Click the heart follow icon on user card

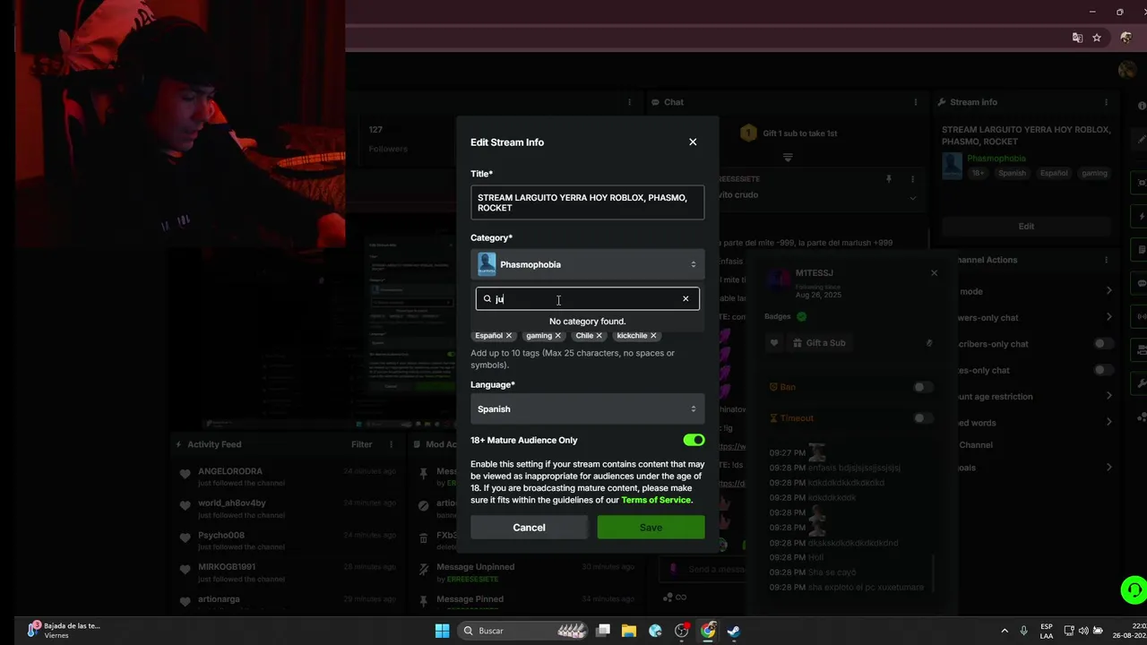coord(773,342)
